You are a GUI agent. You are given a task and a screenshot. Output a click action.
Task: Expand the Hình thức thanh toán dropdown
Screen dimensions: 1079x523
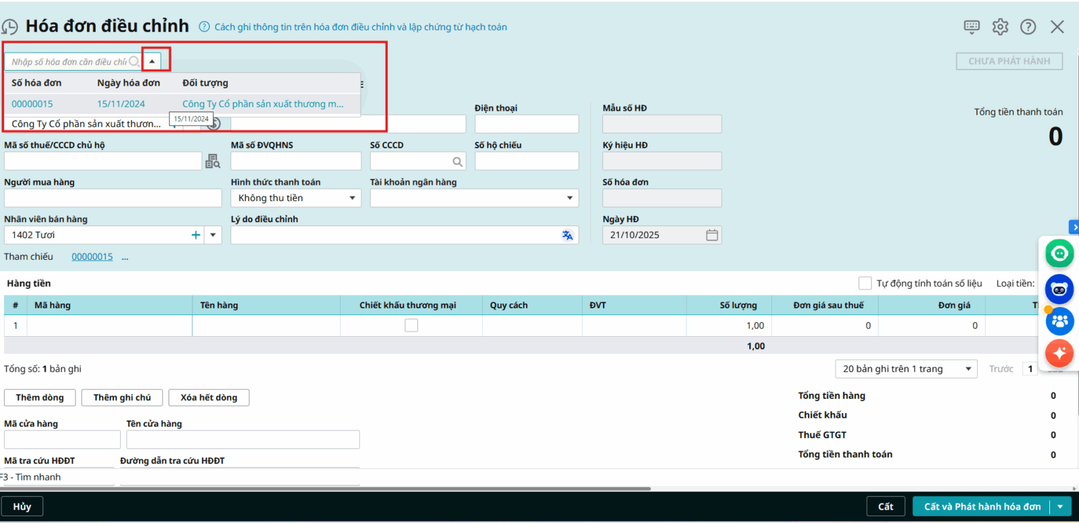tap(352, 198)
